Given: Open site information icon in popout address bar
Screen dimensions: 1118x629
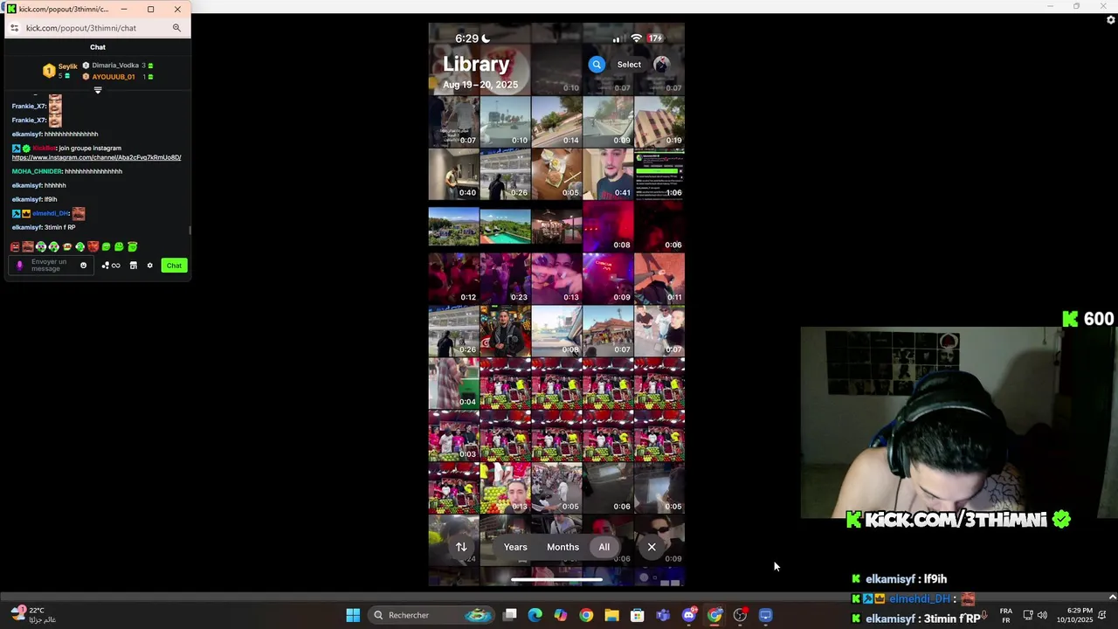Looking at the screenshot, I should (14, 28).
